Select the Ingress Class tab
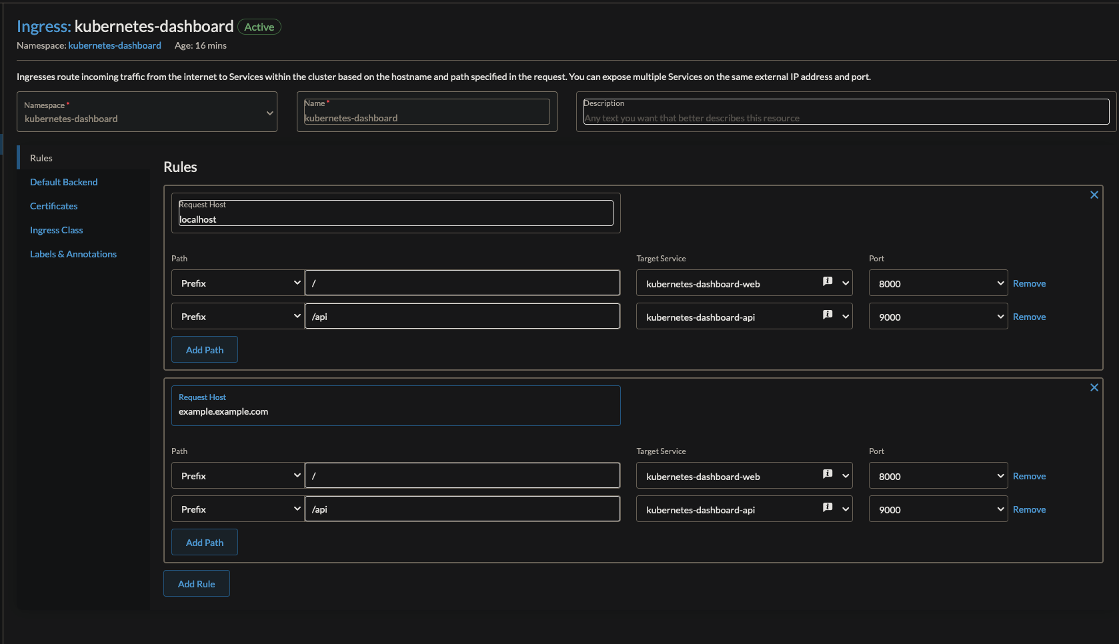1119x644 pixels. coord(56,230)
